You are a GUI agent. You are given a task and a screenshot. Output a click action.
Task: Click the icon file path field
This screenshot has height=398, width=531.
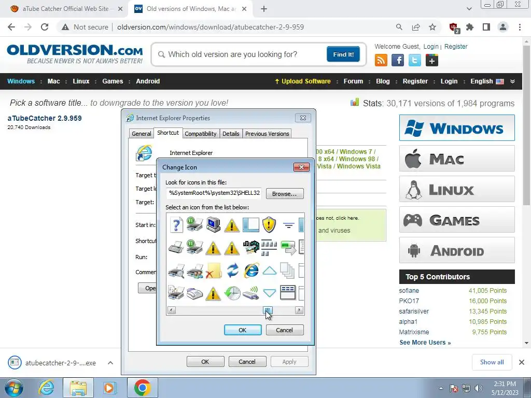point(214,193)
